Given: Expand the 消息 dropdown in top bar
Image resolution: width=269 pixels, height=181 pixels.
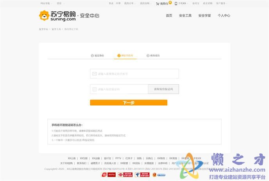Looking at the screenshot, I should [60, 3].
